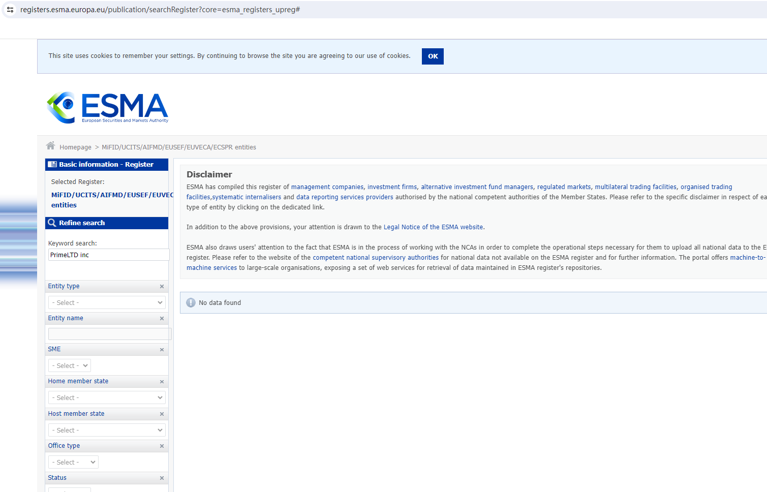Click the site info icon in address bar
Viewport: 767px width, 492px height.
click(x=10, y=10)
